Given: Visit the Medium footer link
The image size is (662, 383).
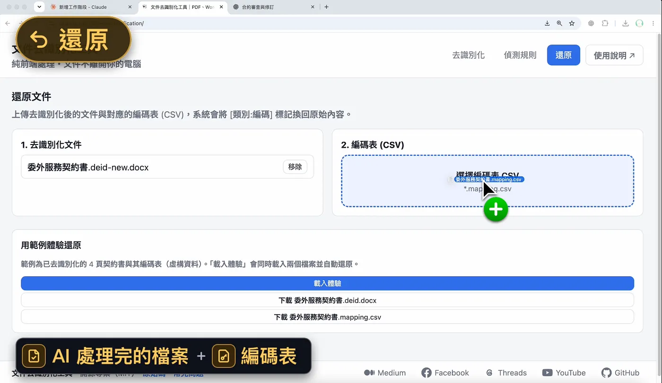Looking at the screenshot, I should click(x=385, y=373).
